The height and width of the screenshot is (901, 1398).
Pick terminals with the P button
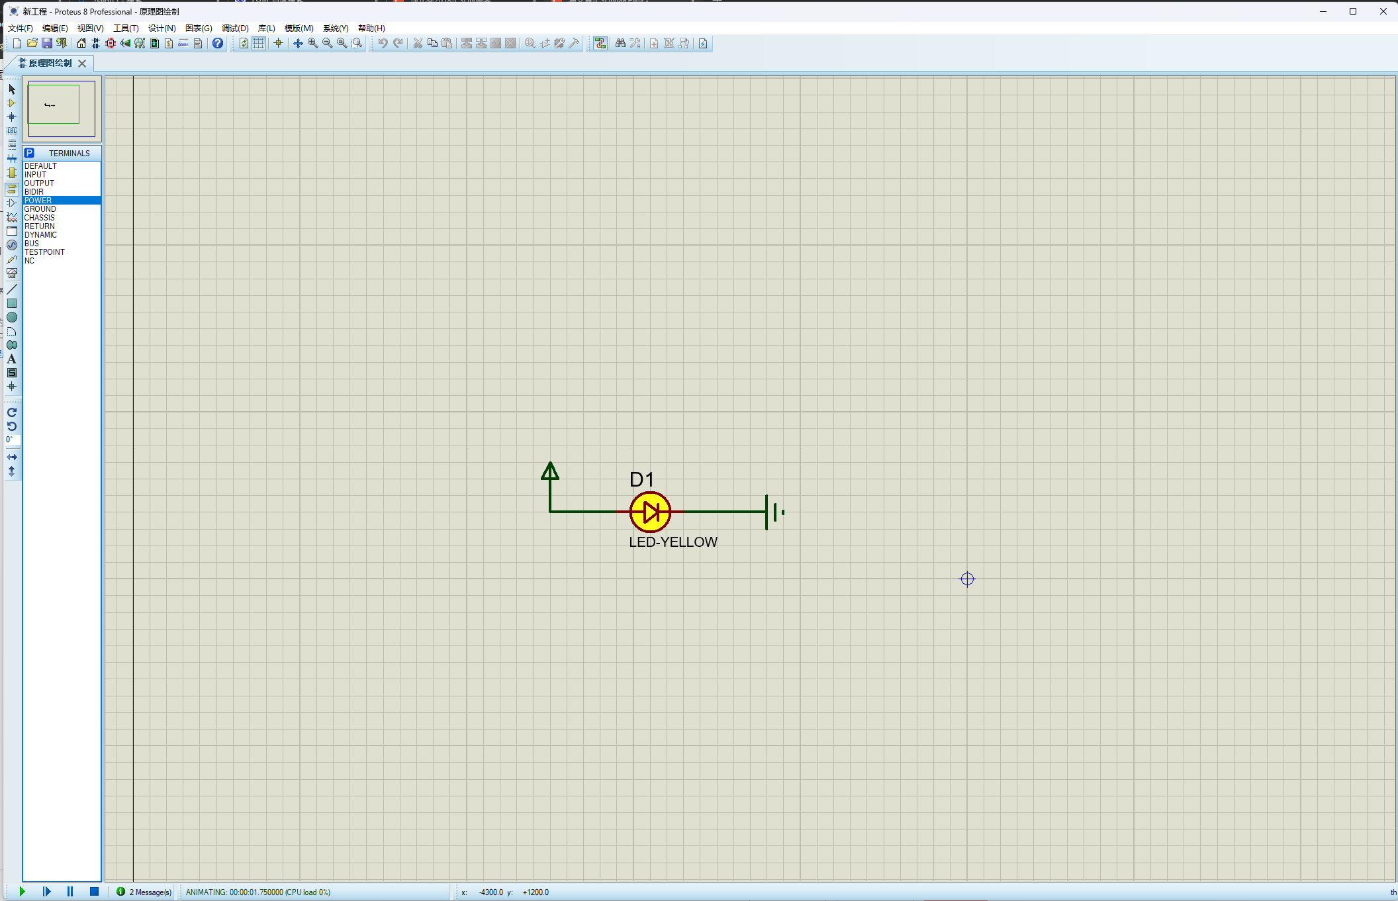coord(29,153)
